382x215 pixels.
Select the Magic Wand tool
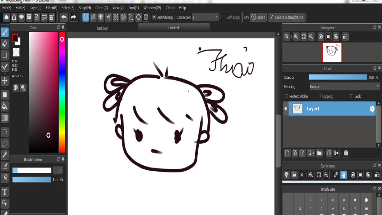pos(5,155)
